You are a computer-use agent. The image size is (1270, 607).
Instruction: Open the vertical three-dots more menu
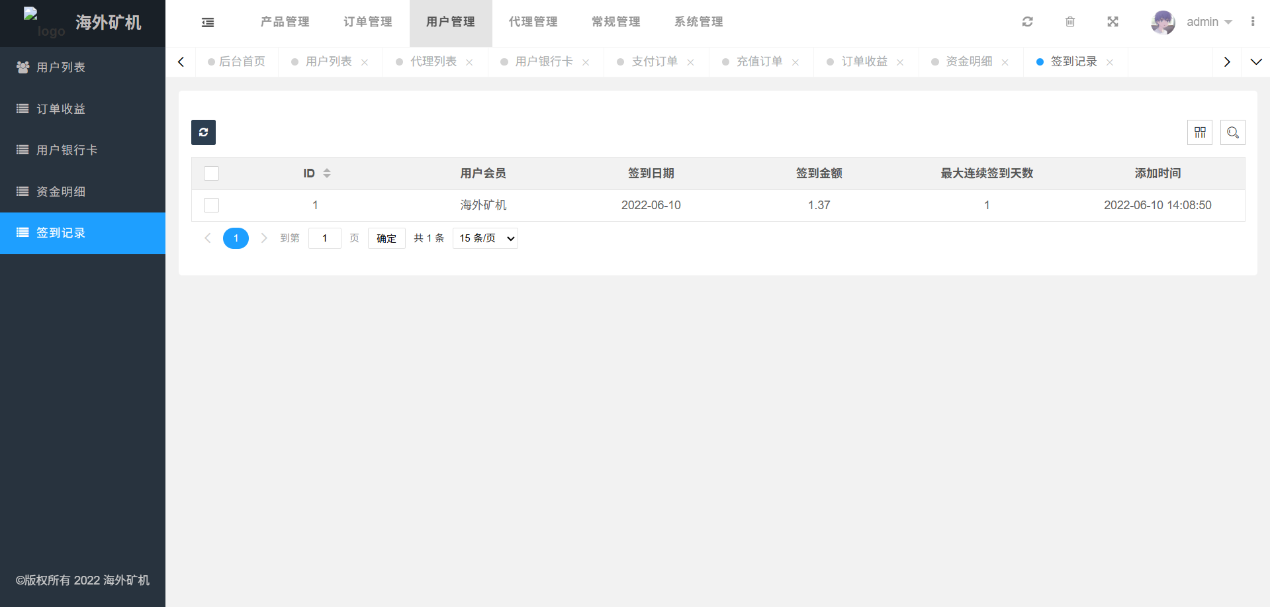(1252, 22)
